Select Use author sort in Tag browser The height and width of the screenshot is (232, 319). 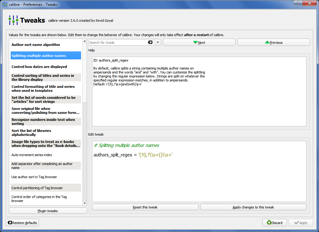pos(46,177)
